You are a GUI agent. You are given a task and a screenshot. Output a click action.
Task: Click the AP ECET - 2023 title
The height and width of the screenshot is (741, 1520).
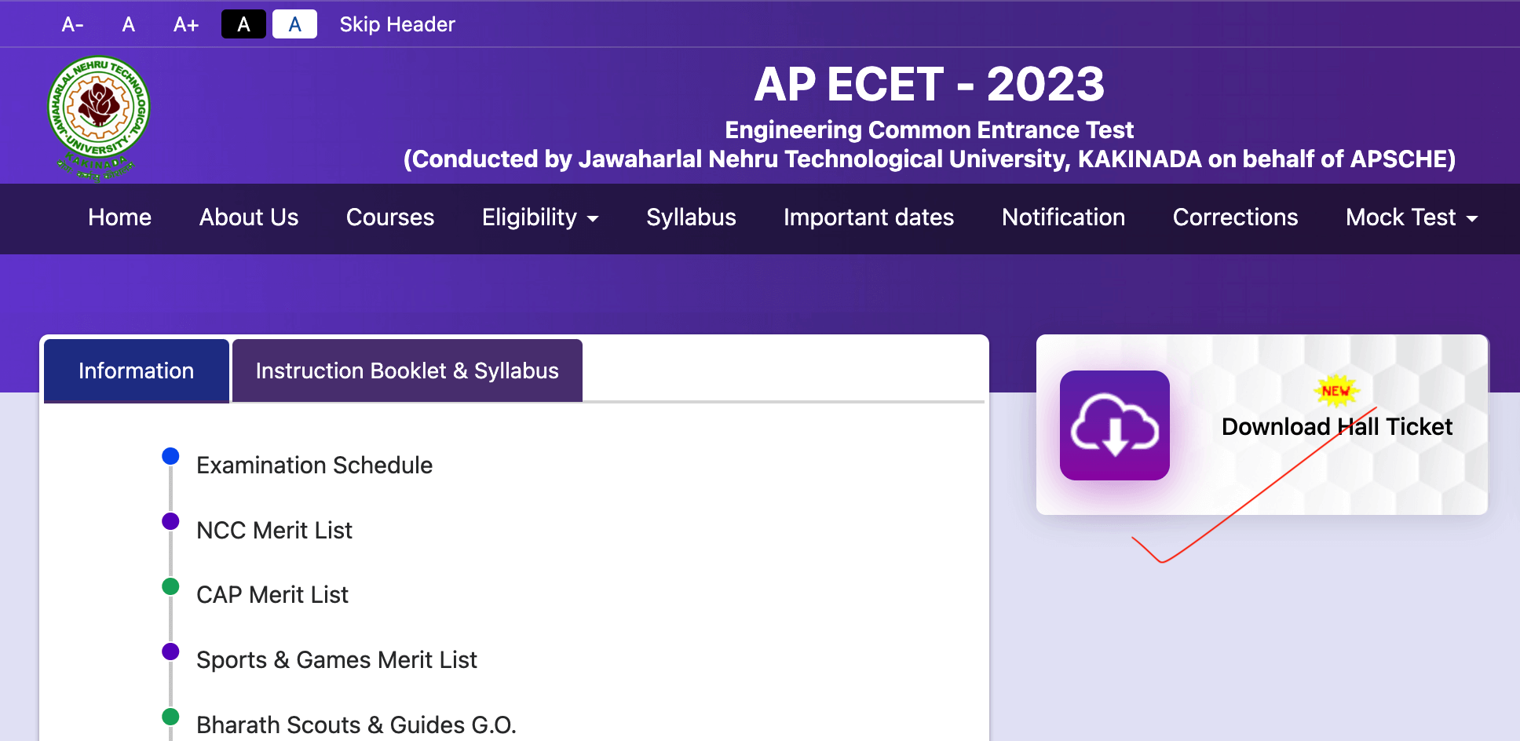pos(929,84)
